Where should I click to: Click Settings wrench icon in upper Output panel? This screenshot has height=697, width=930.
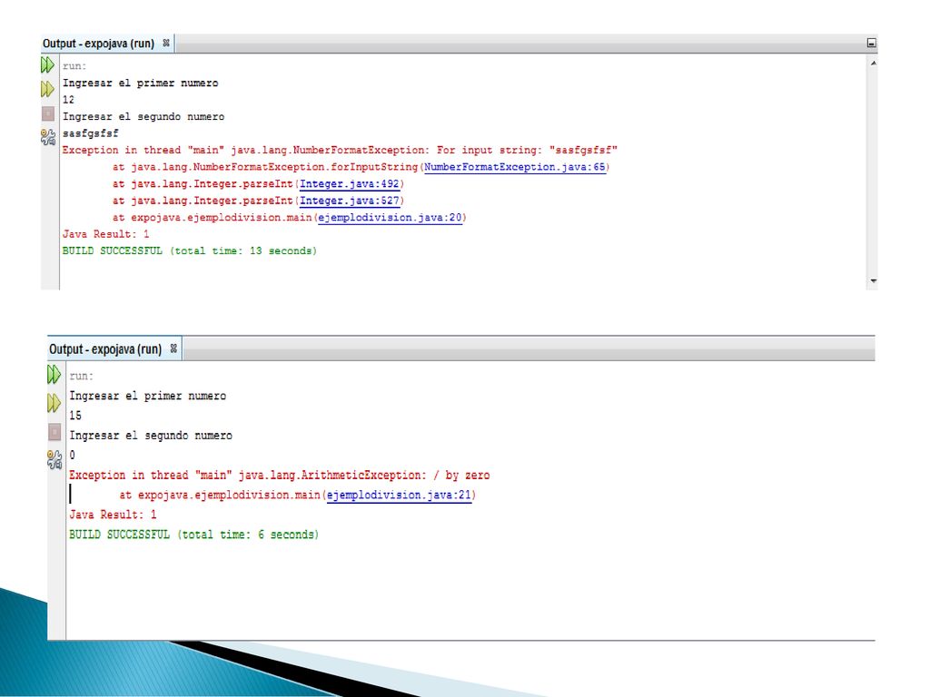pos(48,137)
